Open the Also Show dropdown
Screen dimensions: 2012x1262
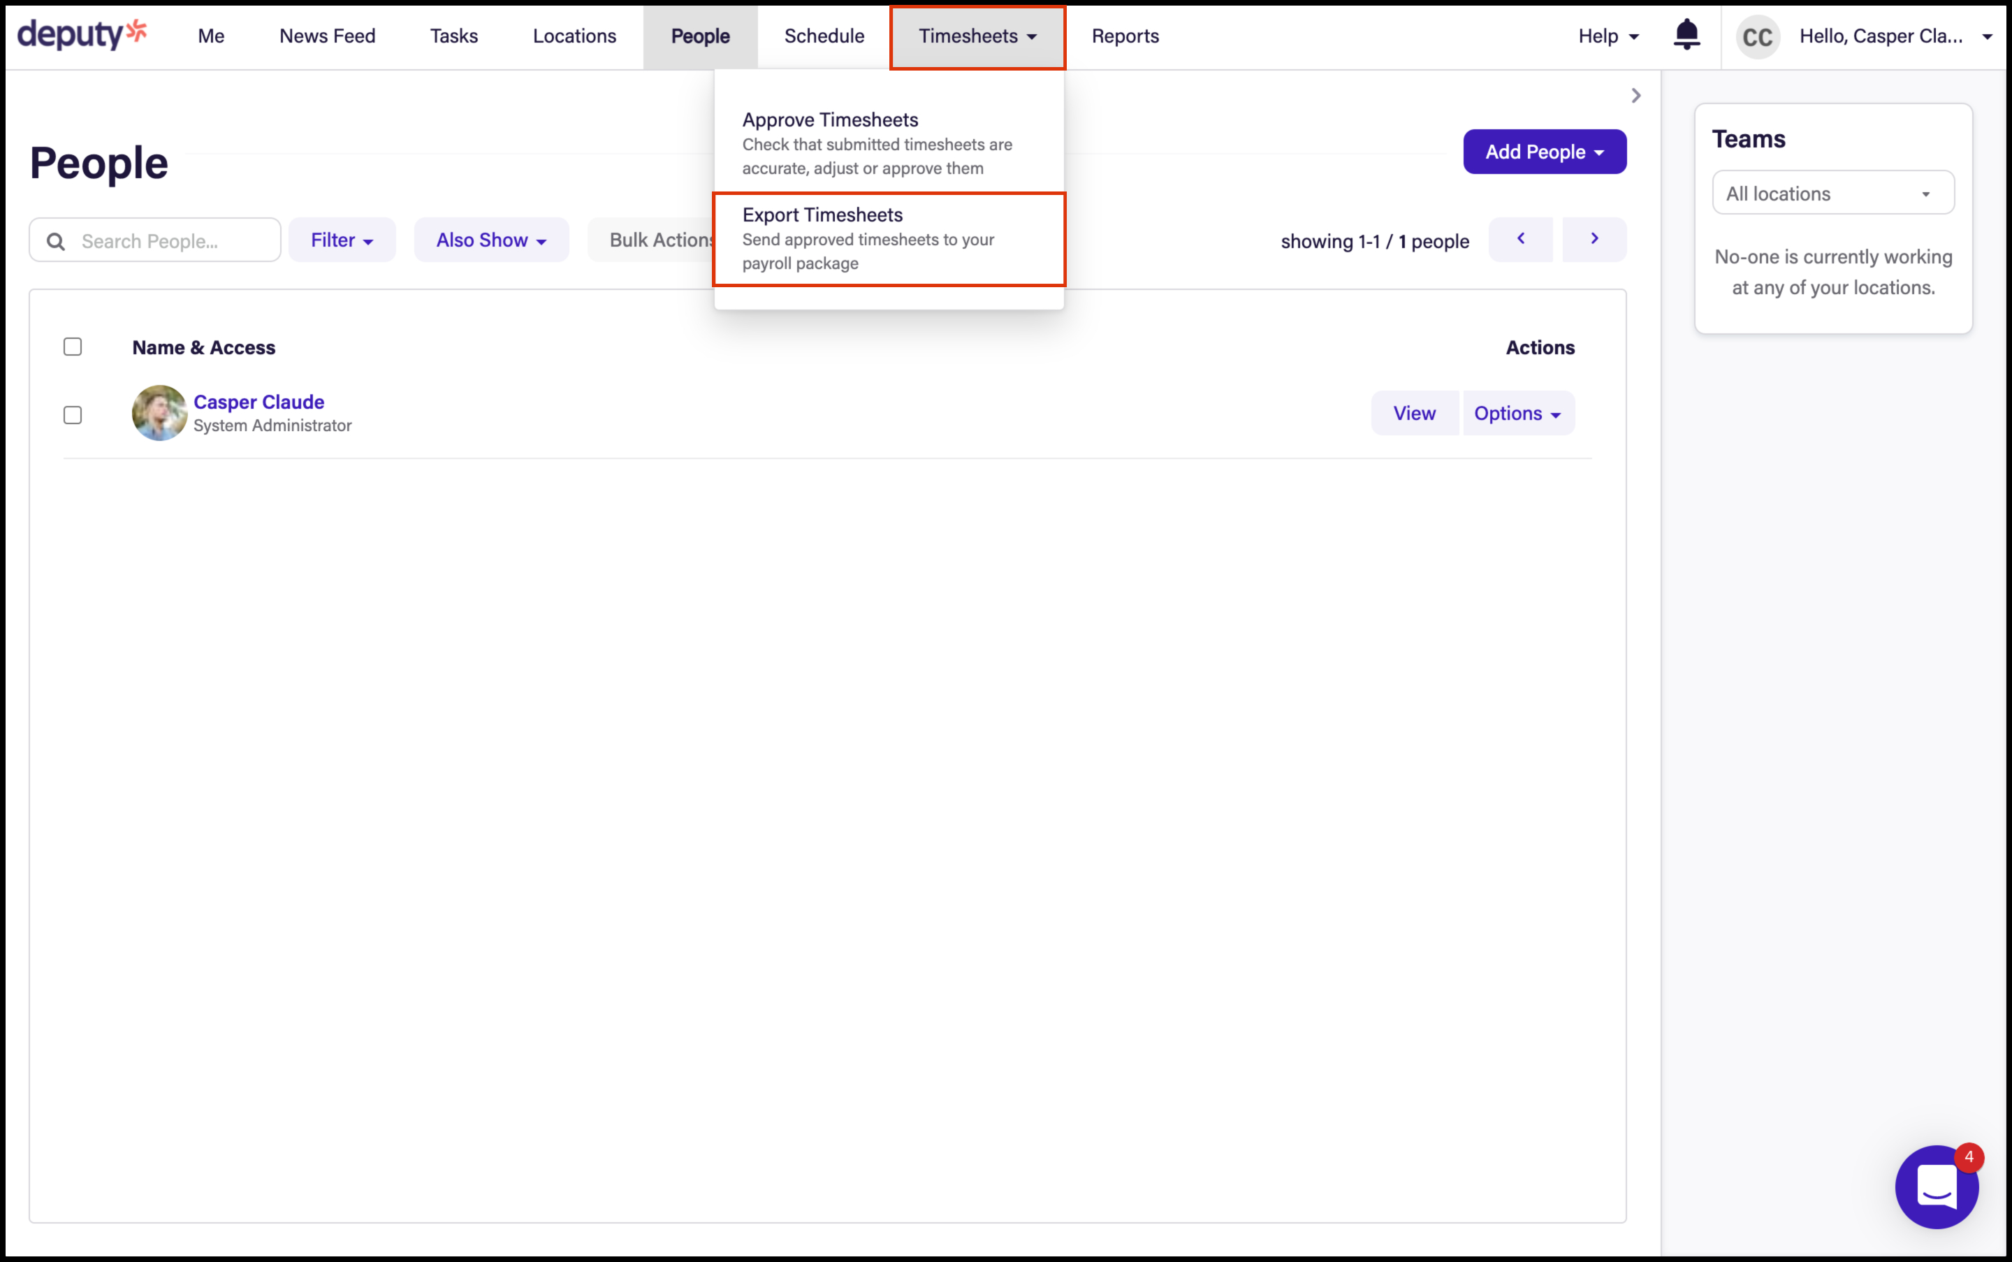click(x=490, y=240)
